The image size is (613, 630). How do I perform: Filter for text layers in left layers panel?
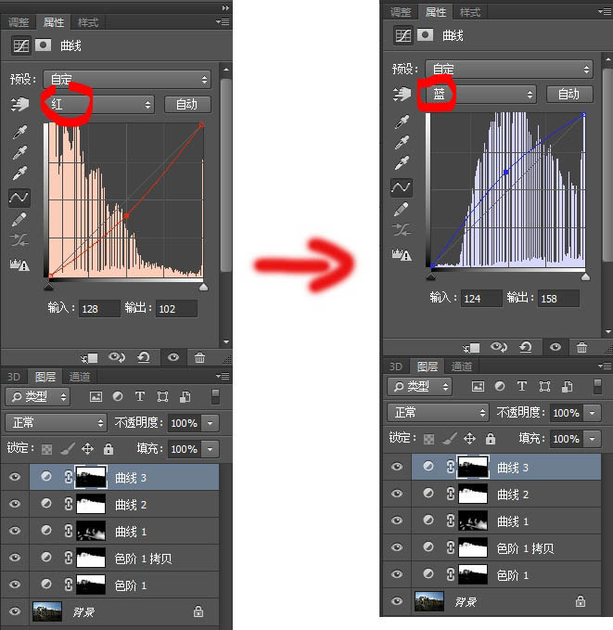[x=140, y=397]
